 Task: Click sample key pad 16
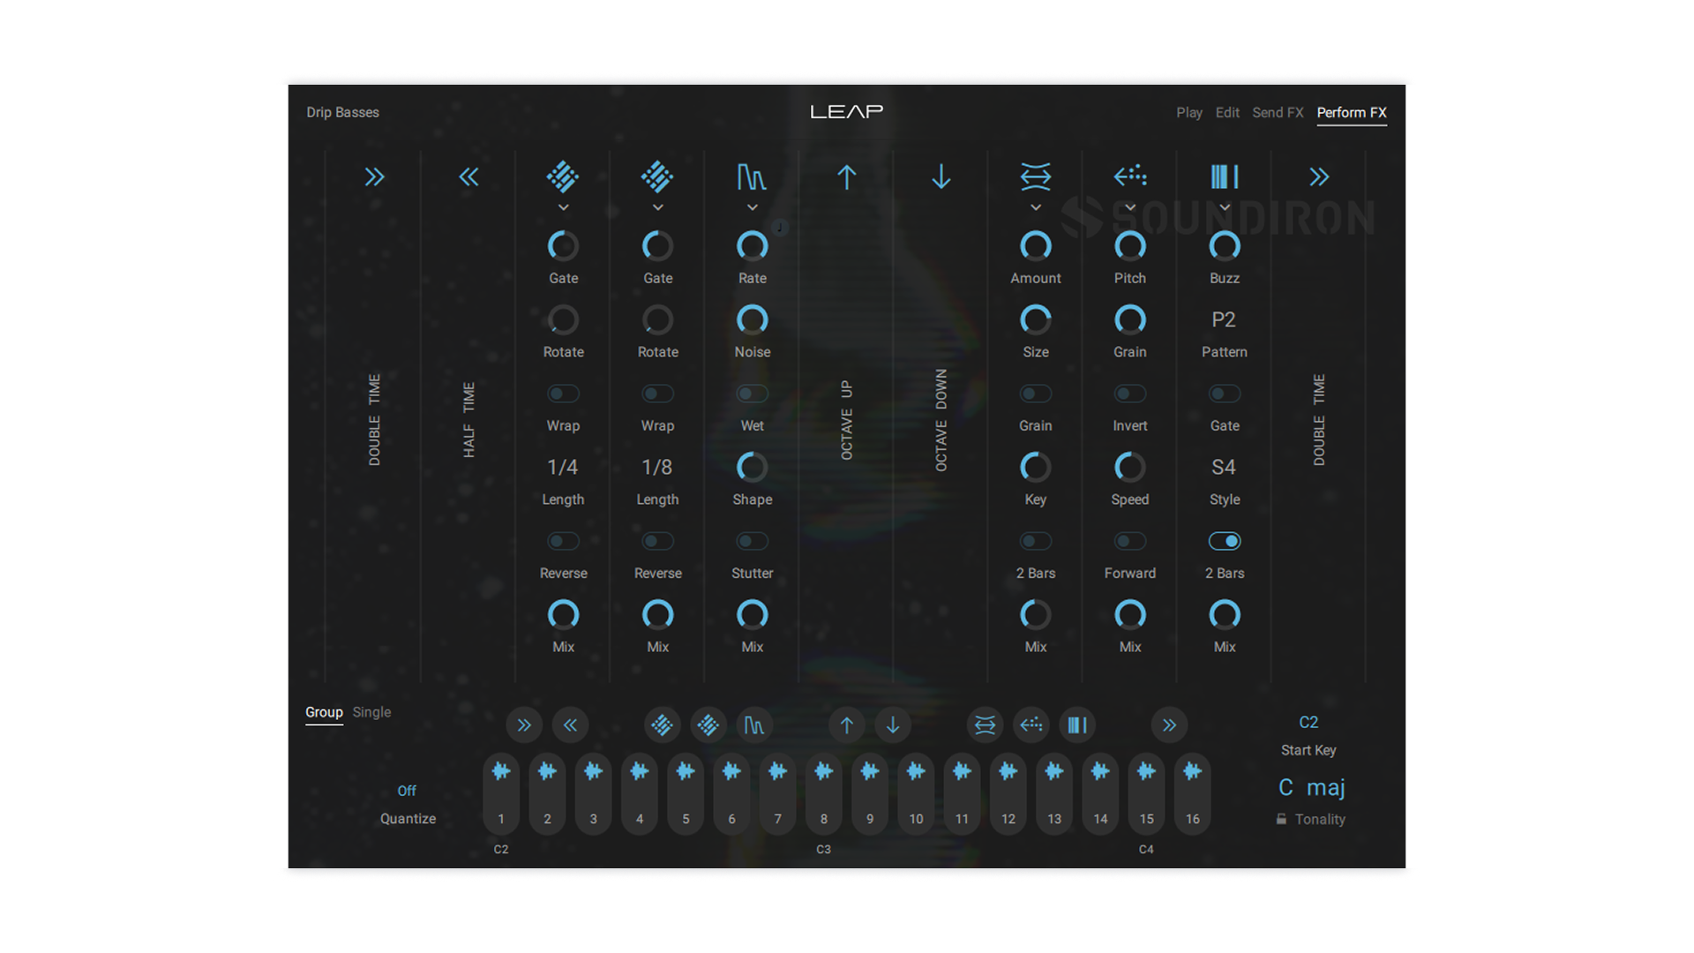1193,793
